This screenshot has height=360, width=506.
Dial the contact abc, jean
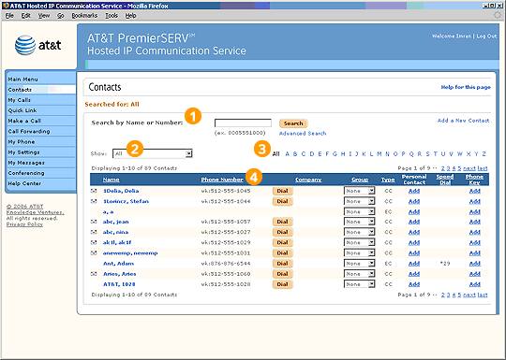tap(282, 222)
